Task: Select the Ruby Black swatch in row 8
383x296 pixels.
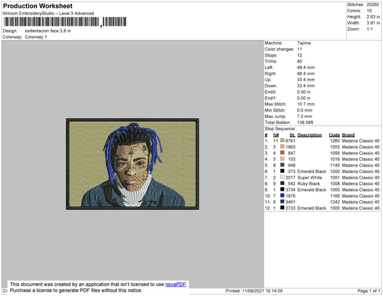Action: click(282, 183)
